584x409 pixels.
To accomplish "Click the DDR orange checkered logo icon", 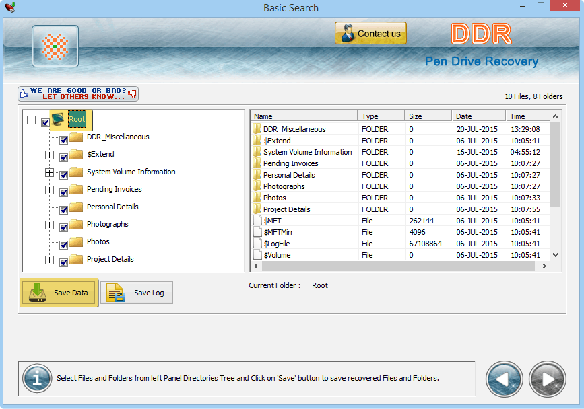I will coord(55,46).
